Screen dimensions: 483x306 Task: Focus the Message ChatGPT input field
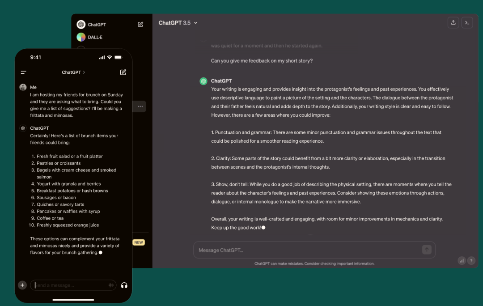(314, 250)
